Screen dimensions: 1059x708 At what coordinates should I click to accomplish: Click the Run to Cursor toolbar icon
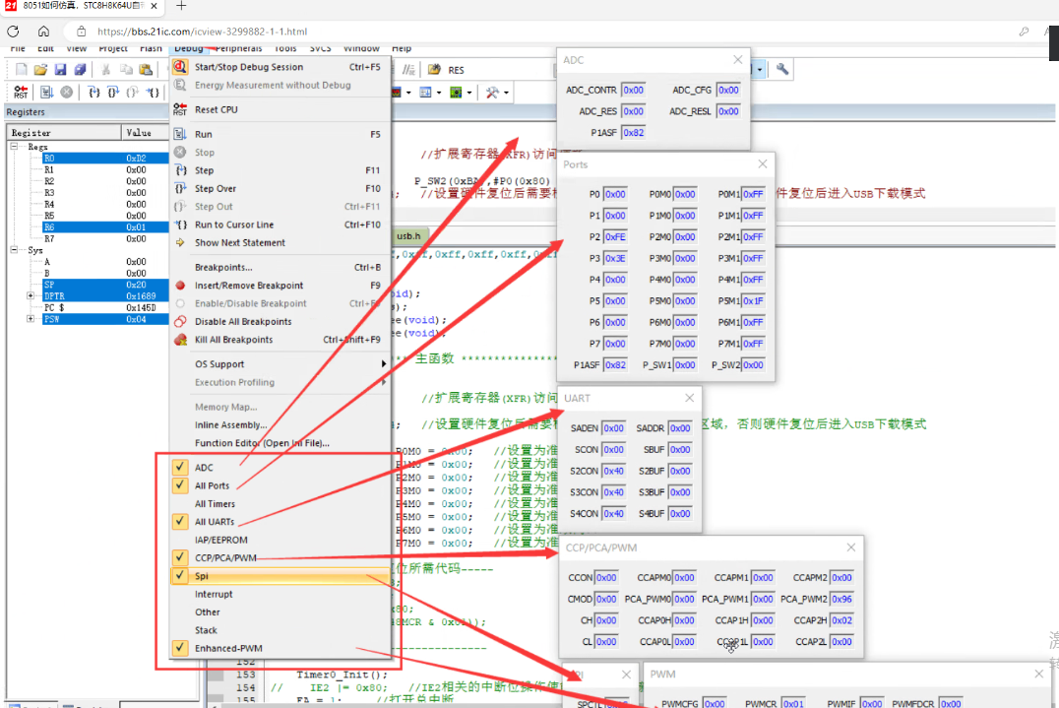154,92
